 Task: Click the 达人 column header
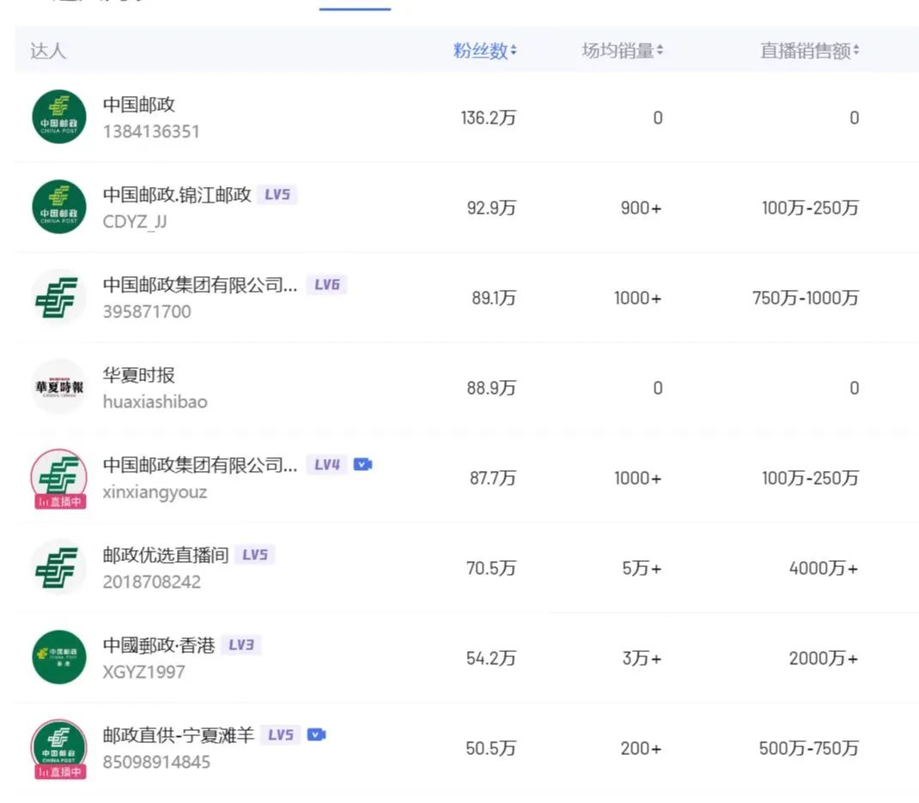(x=48, y=51)
